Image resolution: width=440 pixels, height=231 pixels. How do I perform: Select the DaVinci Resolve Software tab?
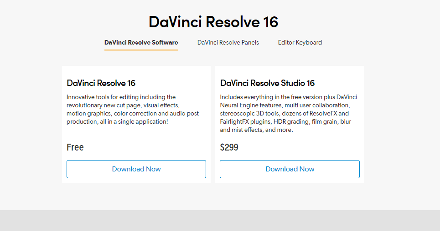(141, 42)
